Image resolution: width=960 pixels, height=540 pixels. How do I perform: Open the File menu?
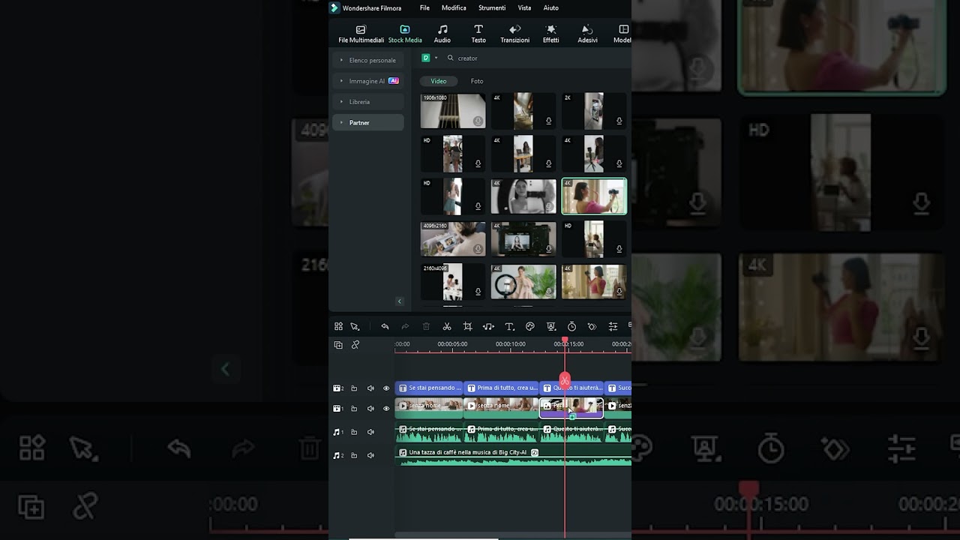424,7
